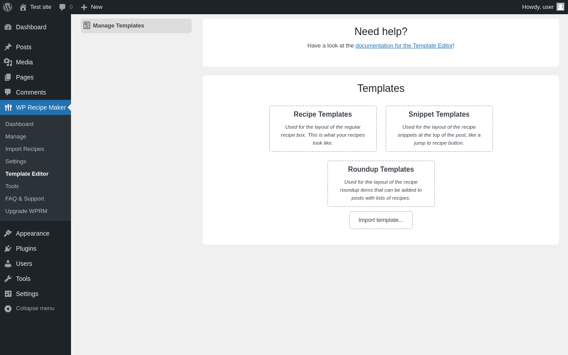This screenshot has height=355, width=568.
Task: Open the Users menu
Action: coord(35,264)
